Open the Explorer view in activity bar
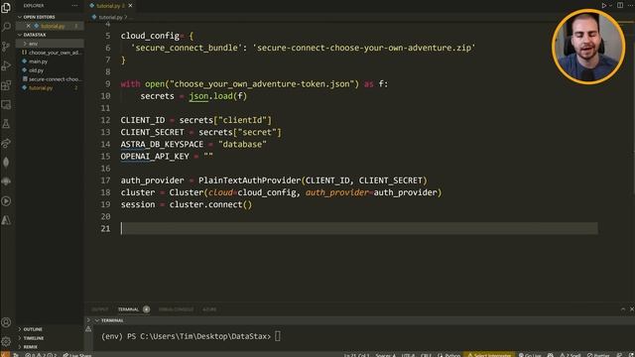The height and width of the screenshot is (357, 635). [6, 8]
